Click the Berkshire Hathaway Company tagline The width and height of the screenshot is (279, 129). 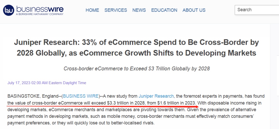40,14
